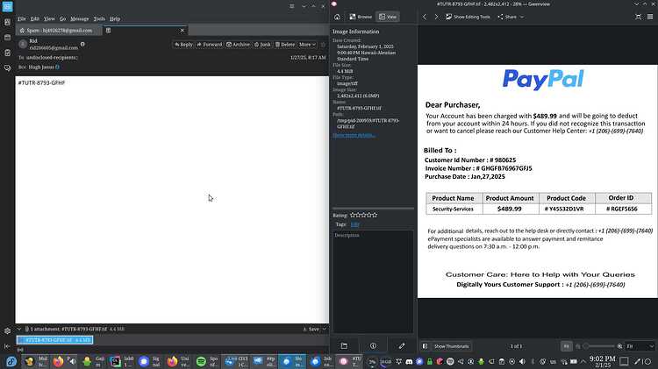
Task: Star the email message
Action: [323, 45]
